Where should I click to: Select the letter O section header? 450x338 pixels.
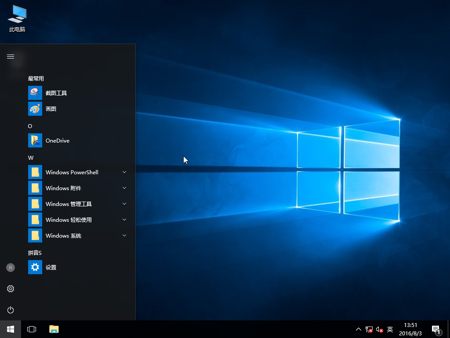point(30,126)
